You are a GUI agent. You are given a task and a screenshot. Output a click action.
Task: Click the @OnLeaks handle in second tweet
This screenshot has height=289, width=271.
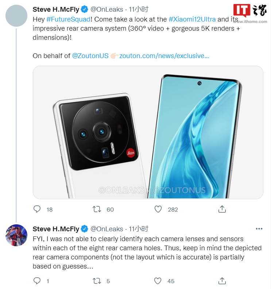tap(107, 229)
